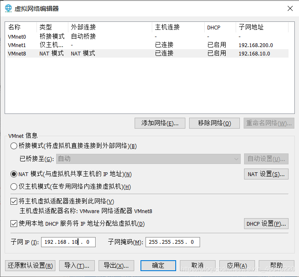This screenshot has height=277, width=299.
Task: Click the 外部连接 column header
Action: click(110, 27)
